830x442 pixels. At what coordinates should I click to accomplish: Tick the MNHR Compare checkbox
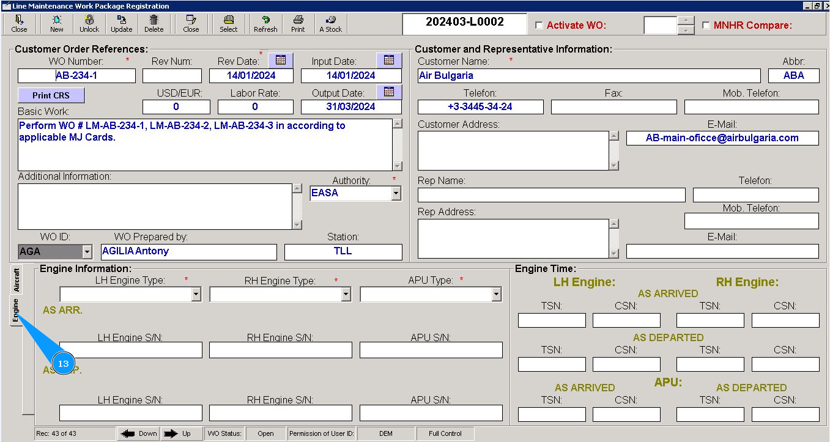tap(706, 26)
